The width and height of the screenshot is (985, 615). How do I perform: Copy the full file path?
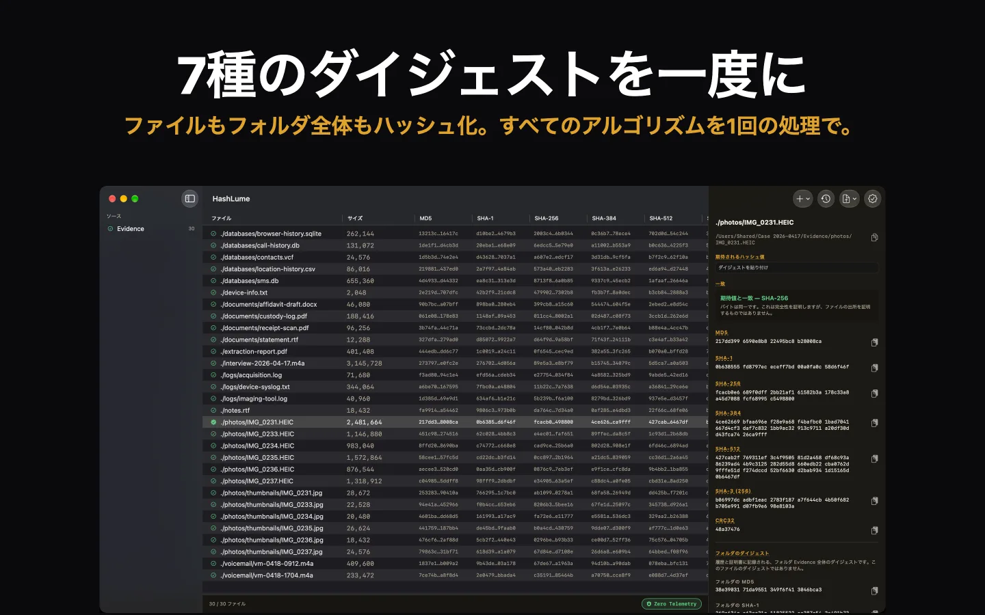click(x=874, y=238)
